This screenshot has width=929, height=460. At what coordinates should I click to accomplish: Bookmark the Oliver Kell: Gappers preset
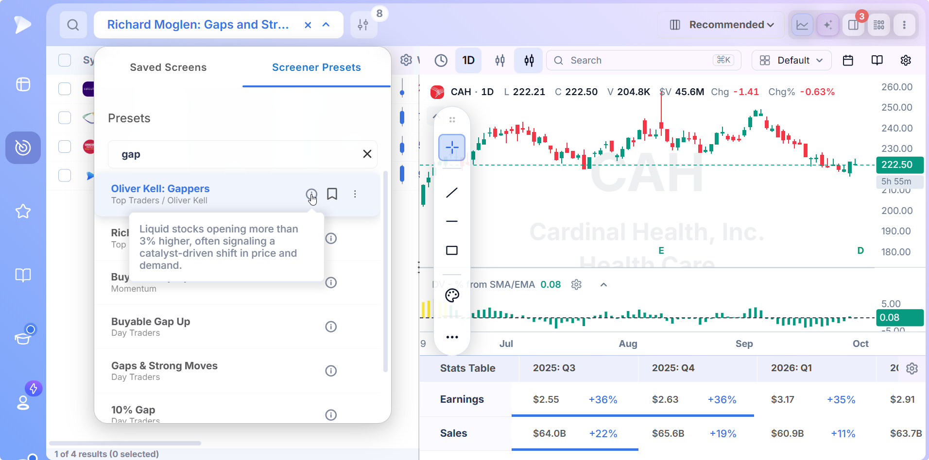click(x=332, y=194)
